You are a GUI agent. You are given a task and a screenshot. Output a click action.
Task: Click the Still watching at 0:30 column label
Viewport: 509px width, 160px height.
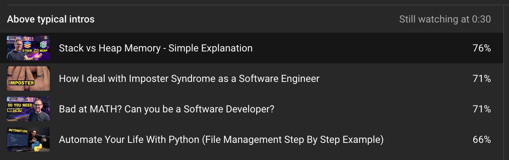click(x=445, y=19)
